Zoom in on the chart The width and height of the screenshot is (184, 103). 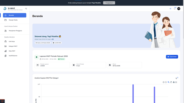164,82
